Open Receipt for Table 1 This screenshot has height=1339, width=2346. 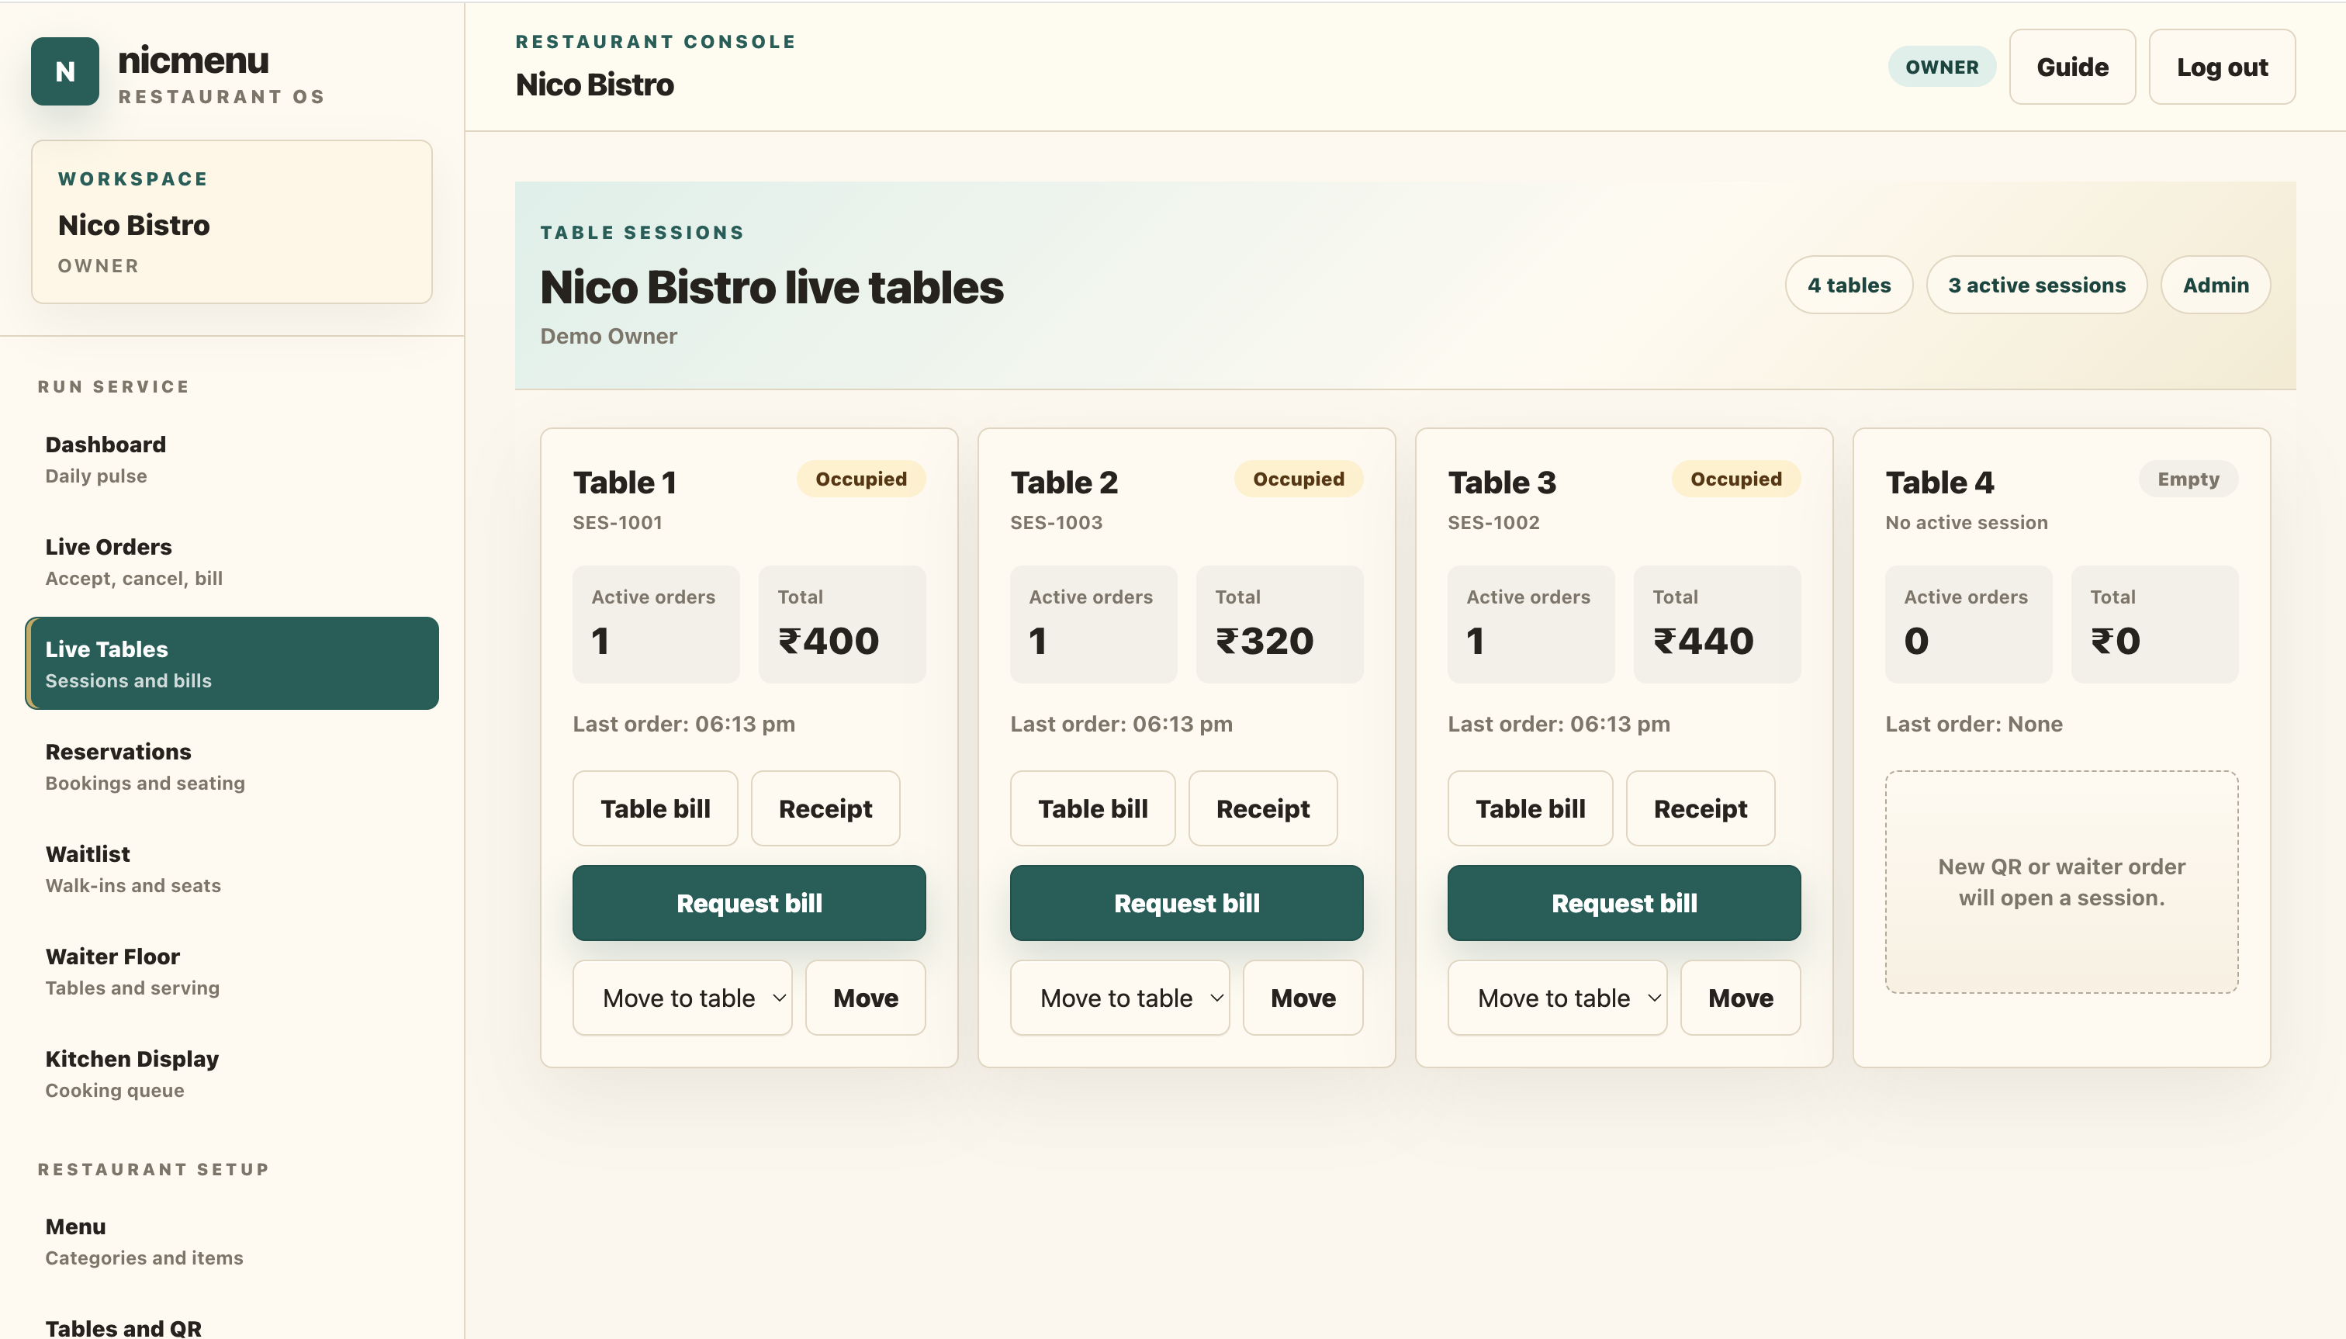825,808
